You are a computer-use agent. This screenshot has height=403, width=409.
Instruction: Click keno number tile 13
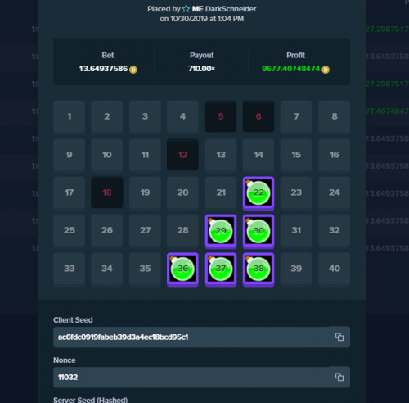coord(221,155)
